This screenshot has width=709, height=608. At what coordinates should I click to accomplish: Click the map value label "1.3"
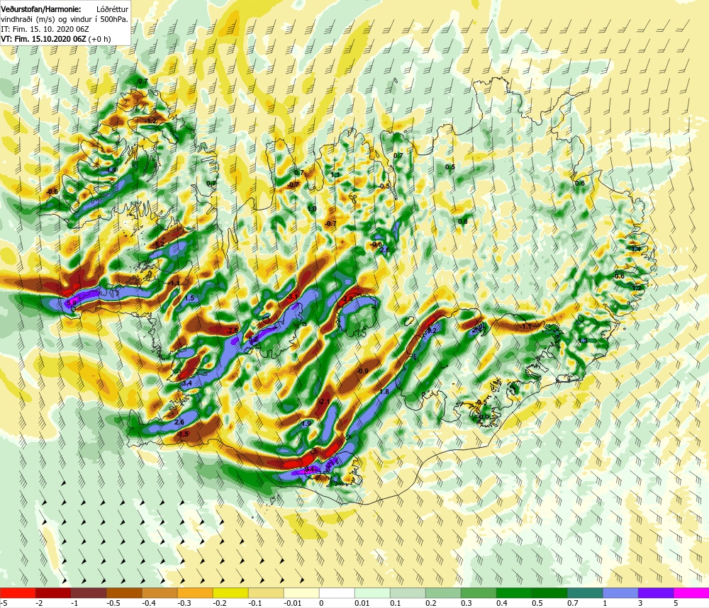583,341
